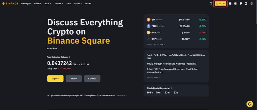Open Markets in navigation
The height and width of the screenshot is (110, 257).
pos(38,4)
